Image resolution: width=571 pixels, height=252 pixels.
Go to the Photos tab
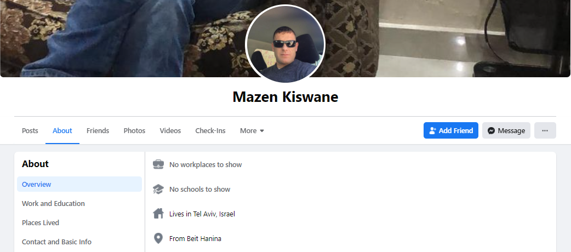point(134,130)
